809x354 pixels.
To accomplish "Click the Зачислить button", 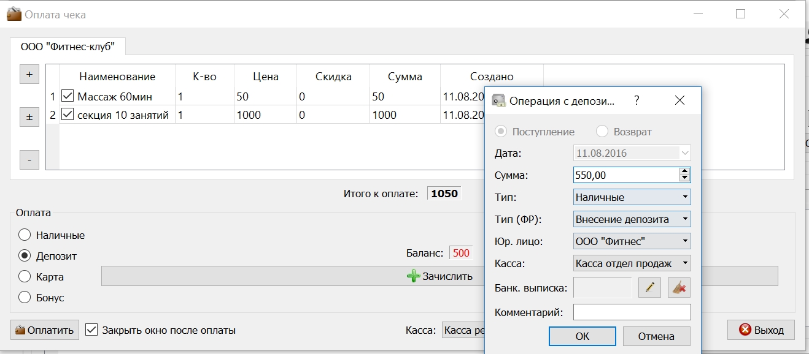I will 439,276.
